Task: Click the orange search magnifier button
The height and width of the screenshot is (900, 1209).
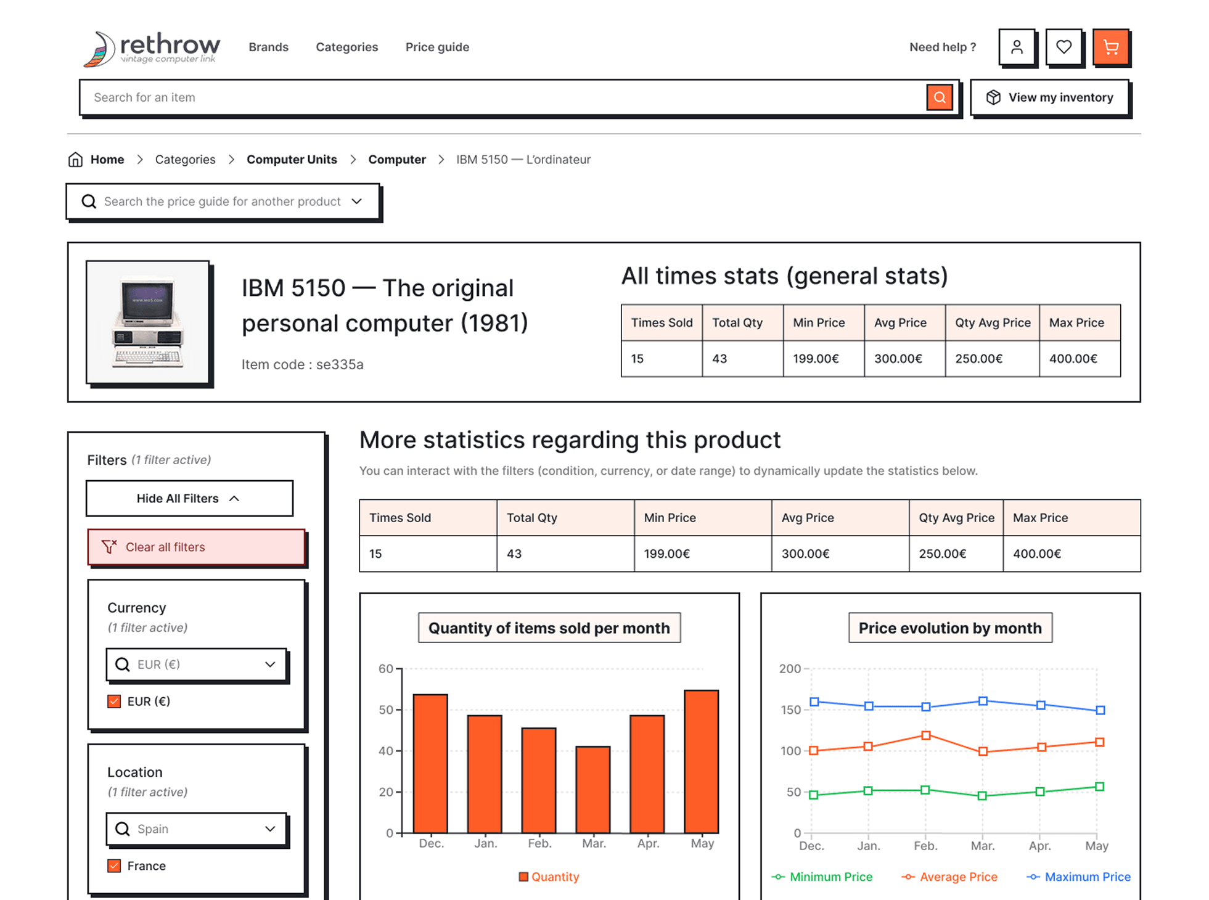Action: [940, 97]
